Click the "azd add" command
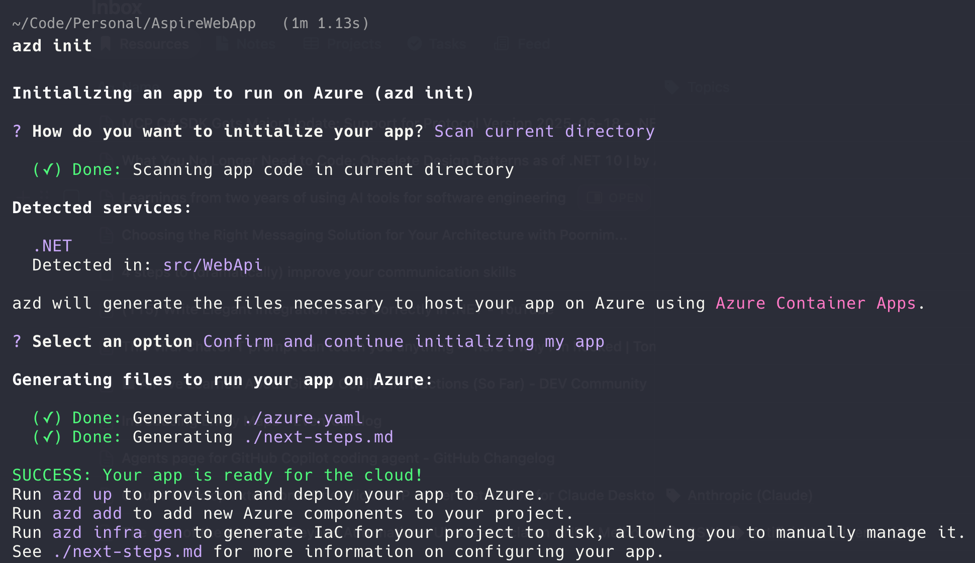This screenshot has width=975, height=563. (x=87, y=514)
